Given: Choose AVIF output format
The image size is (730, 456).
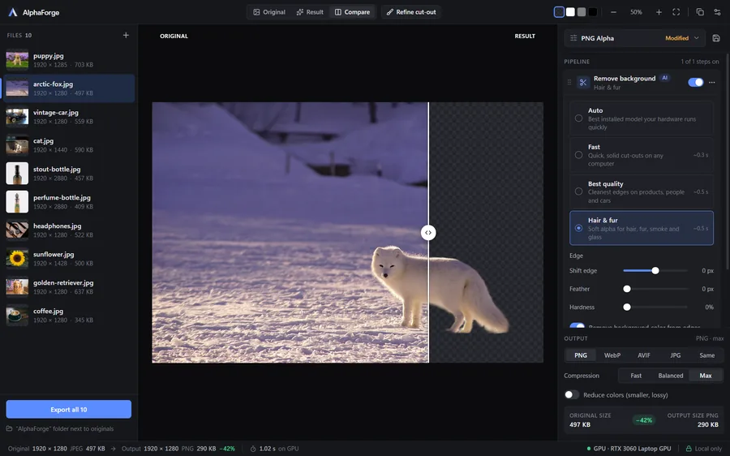Looking at the screenshot, I should [x=644, y=355].
